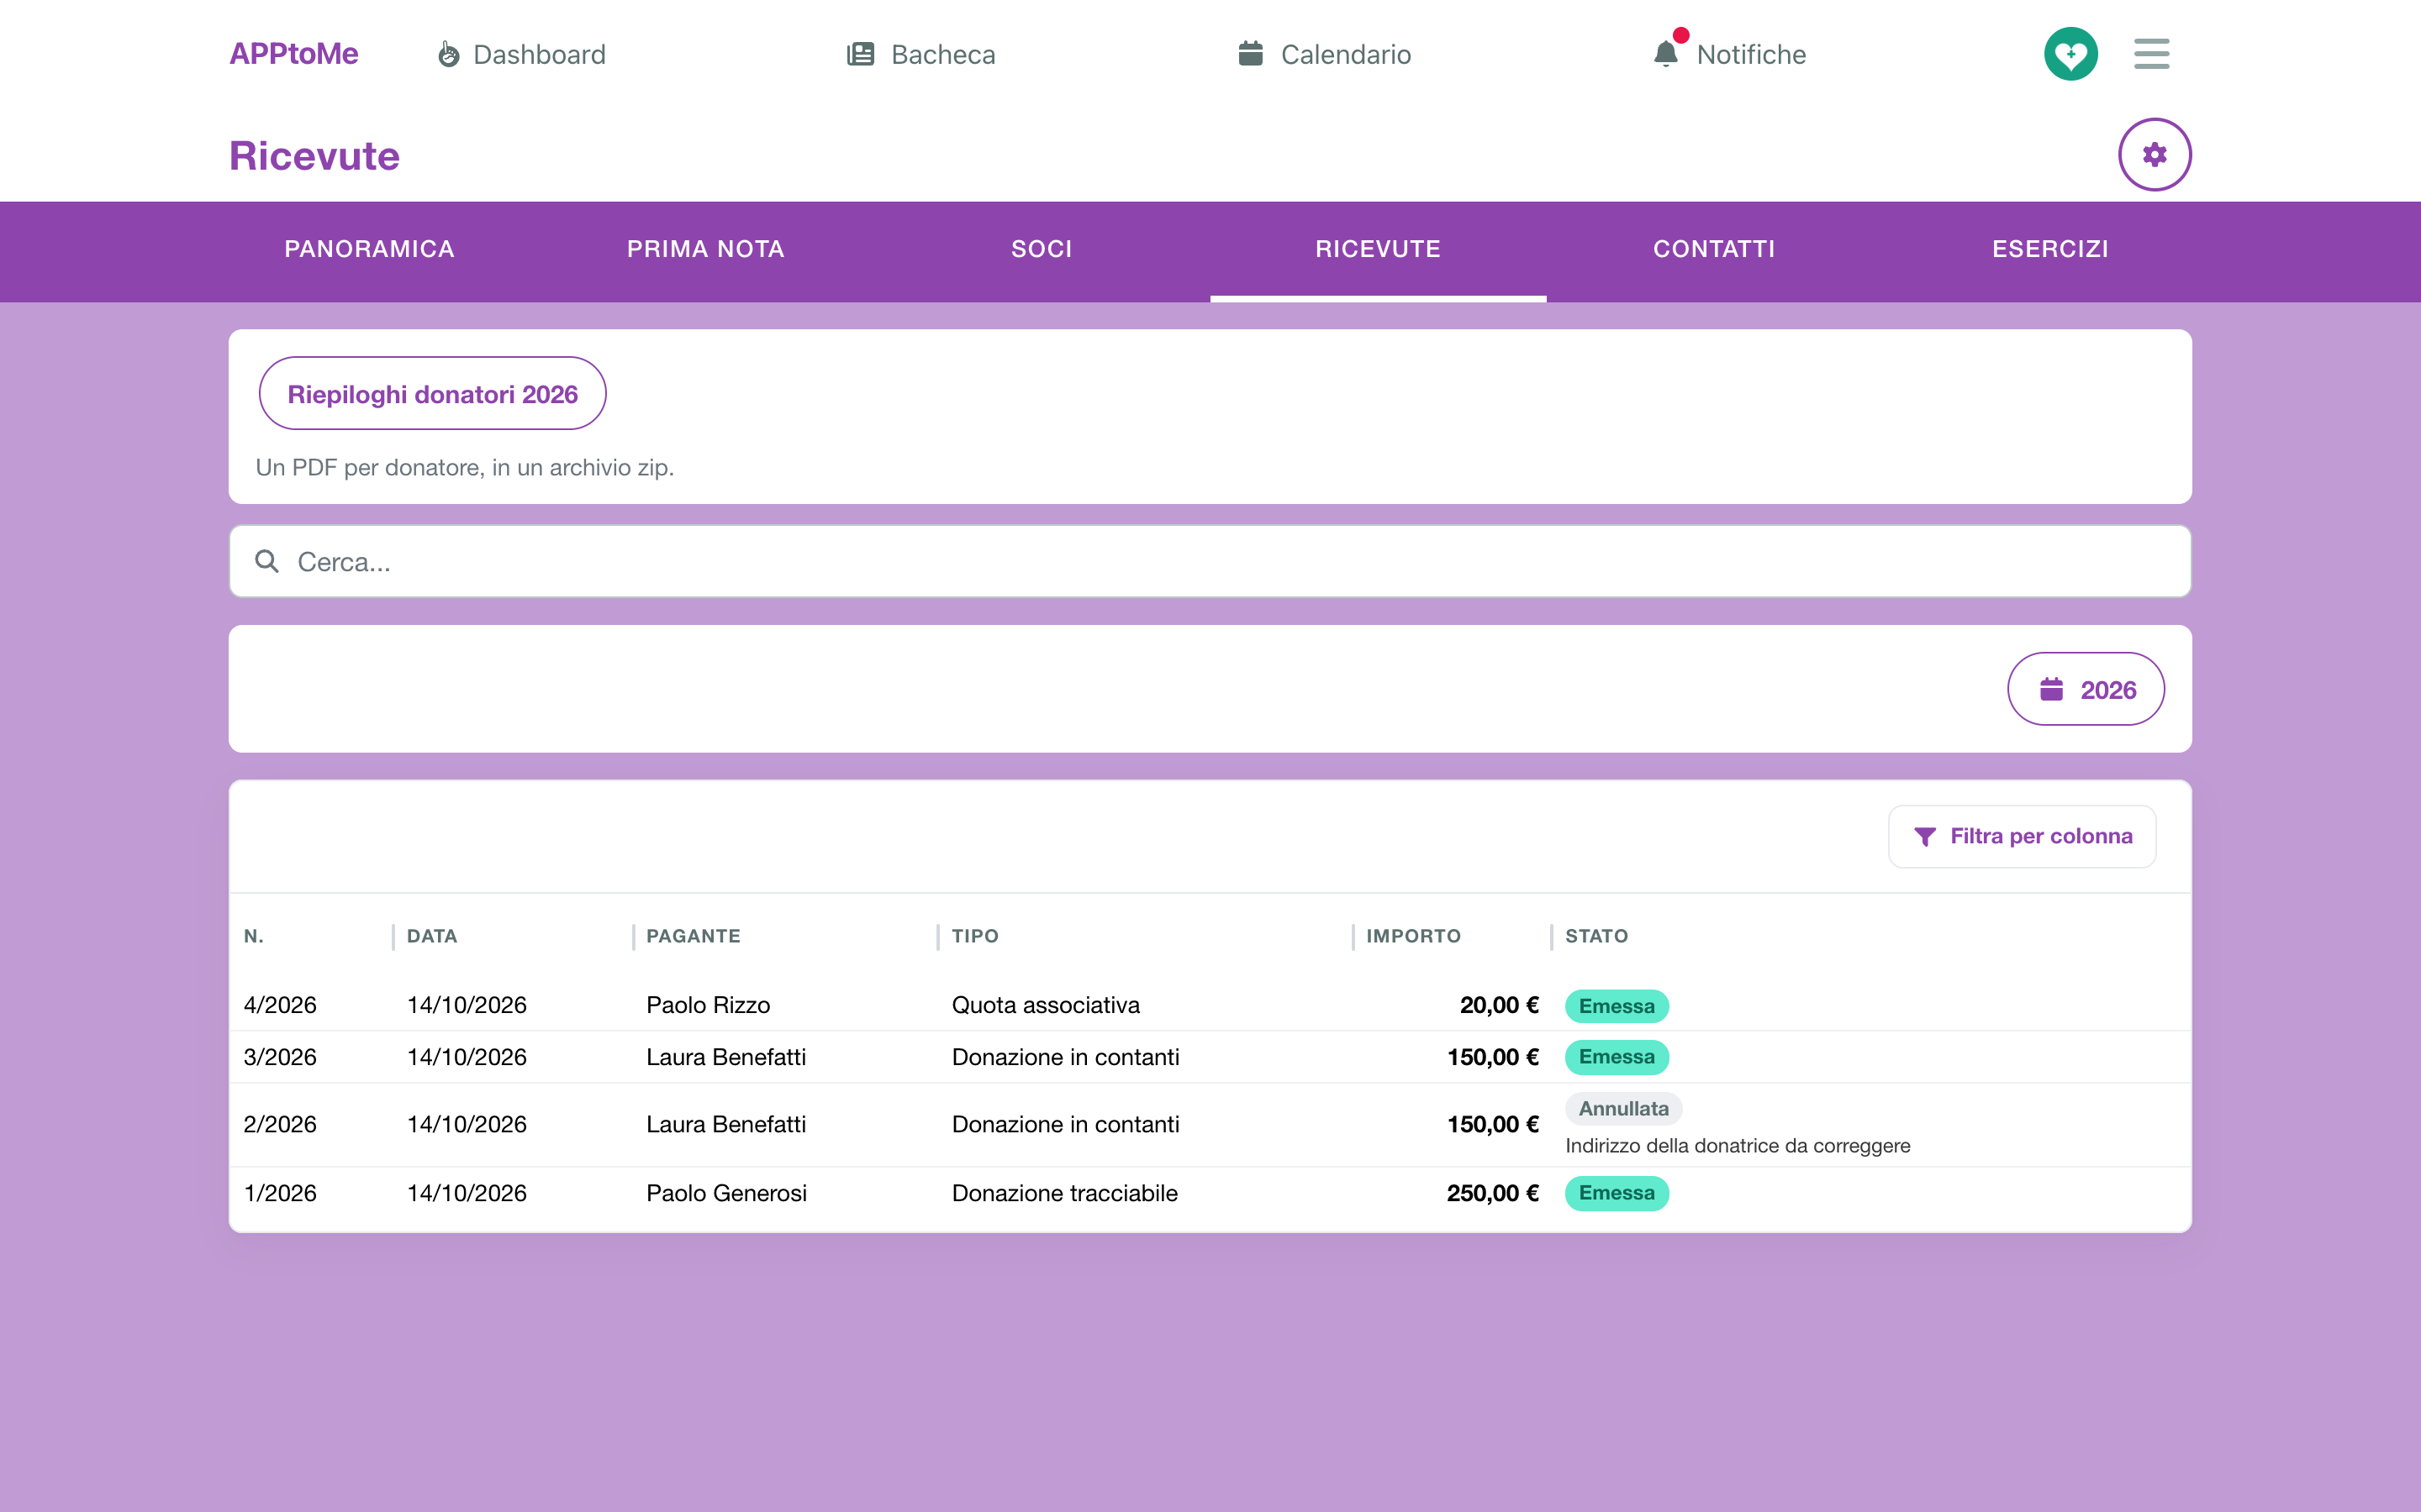Click Filtra per colonna button
Image resolution: width=2421 pixels, height=1512 pixels.
tap(2021, 836)
